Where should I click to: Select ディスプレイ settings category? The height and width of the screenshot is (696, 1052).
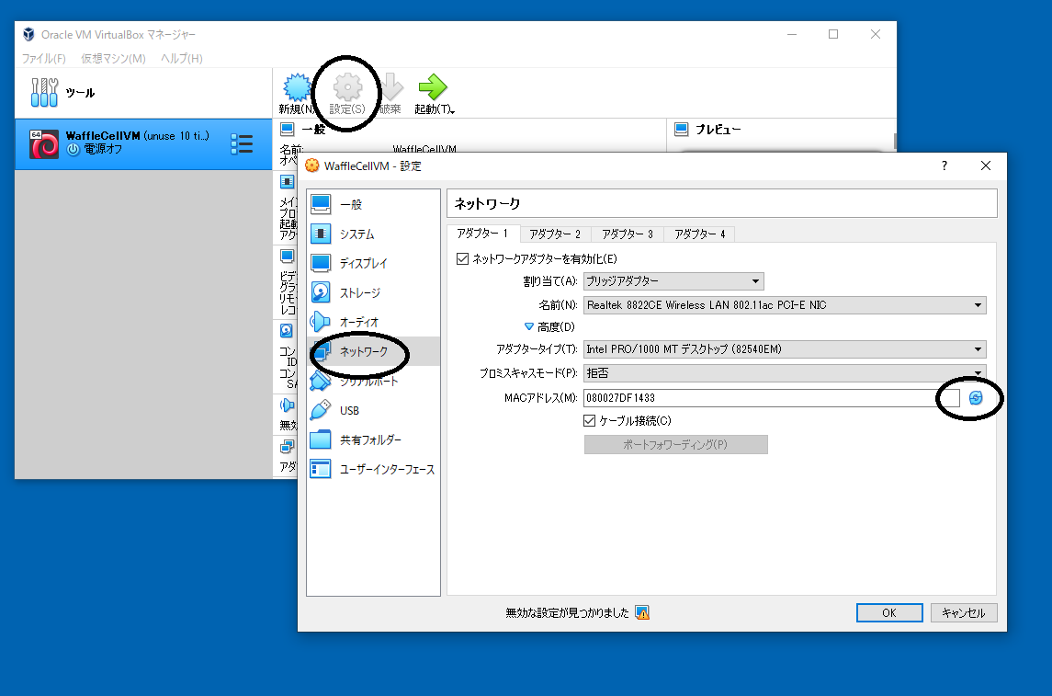(373, 263)
